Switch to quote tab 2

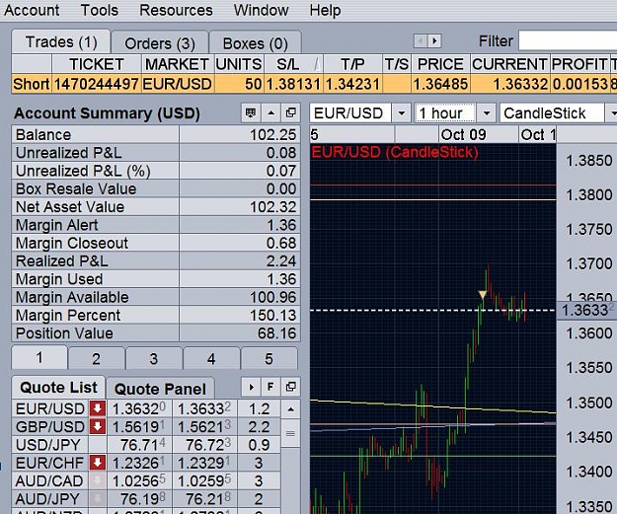pos(97,358)
